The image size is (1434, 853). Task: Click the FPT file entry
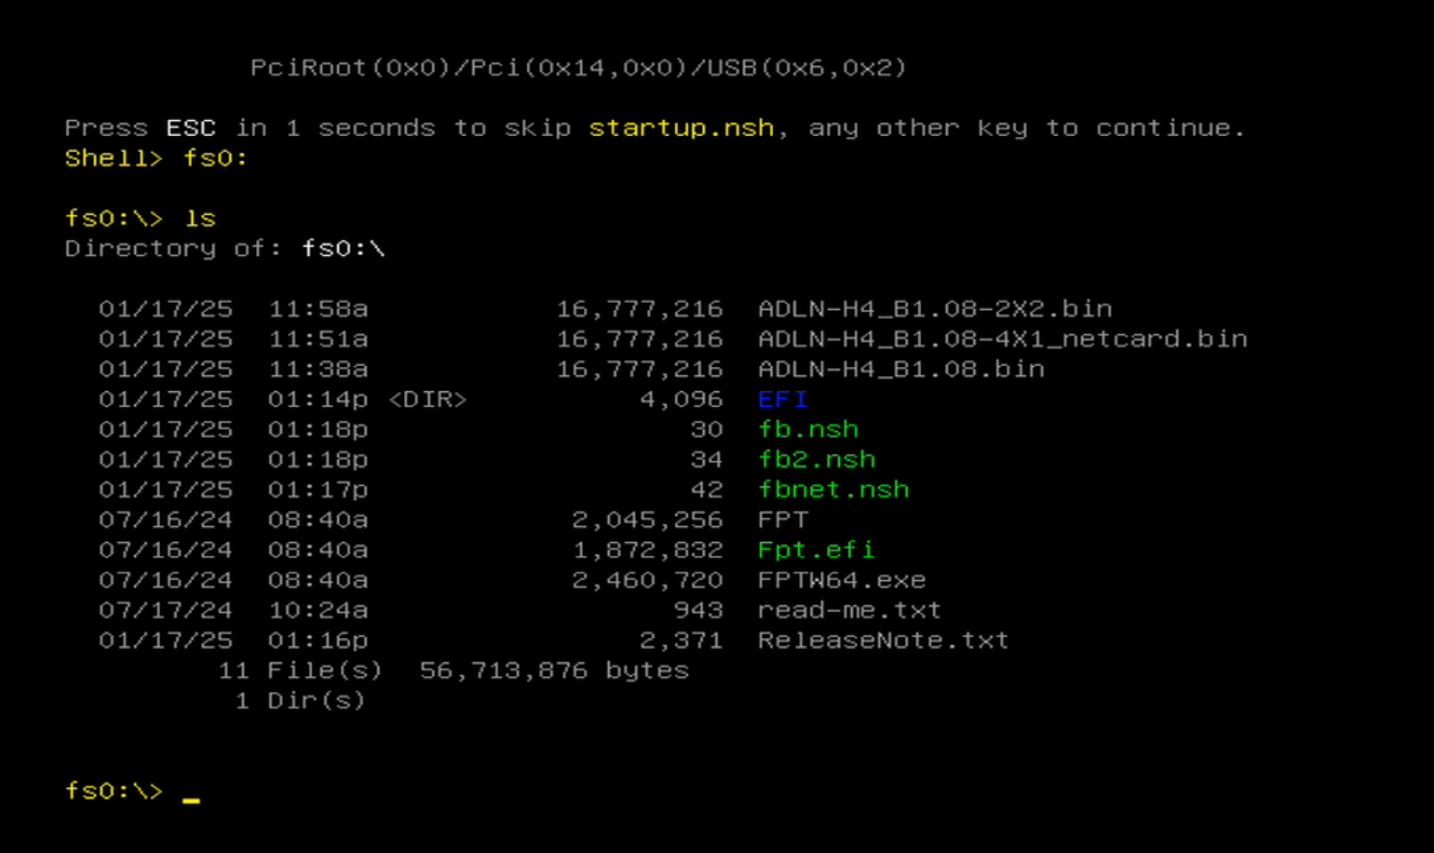[x=782, y=520]
